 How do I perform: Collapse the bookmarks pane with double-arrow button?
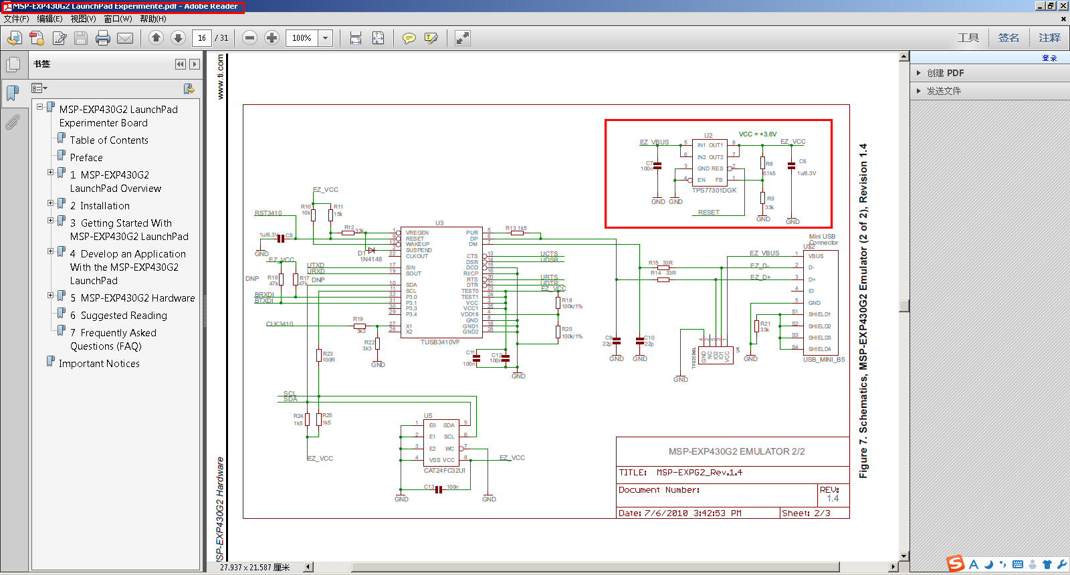click(x=181, y=64)
